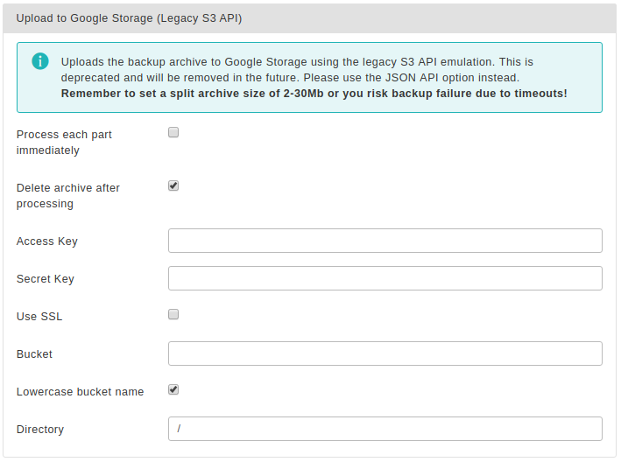Image resolution: width=621 pixels, height=462 pixels.
Task: Click the teal info icon
Action: click(40, 61)
